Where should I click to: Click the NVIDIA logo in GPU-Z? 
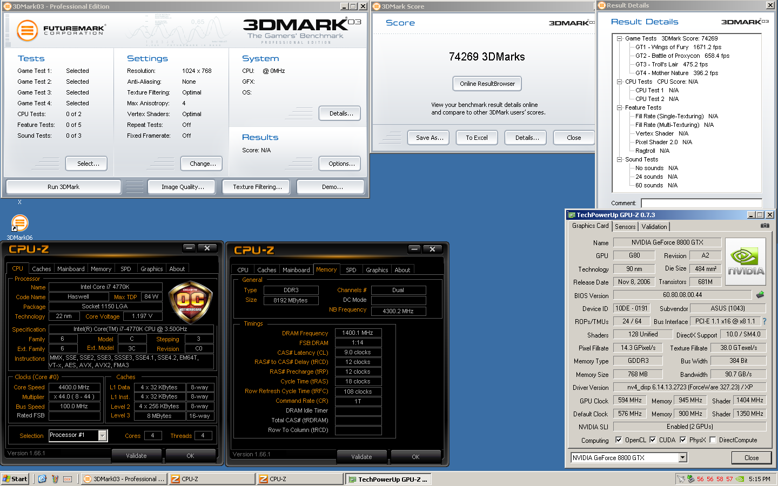[746, 262]
